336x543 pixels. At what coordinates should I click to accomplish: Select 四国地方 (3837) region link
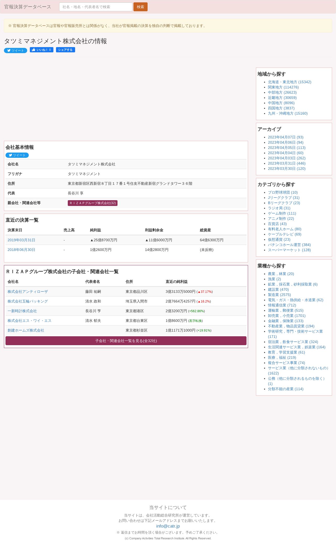(281, 108)
